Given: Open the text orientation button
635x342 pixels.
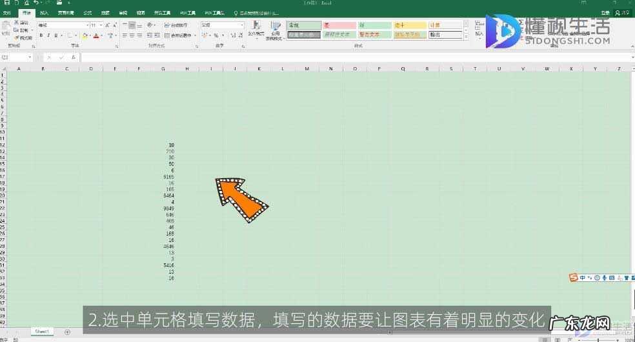Looking at the screenshot, I should pos(150,25).
